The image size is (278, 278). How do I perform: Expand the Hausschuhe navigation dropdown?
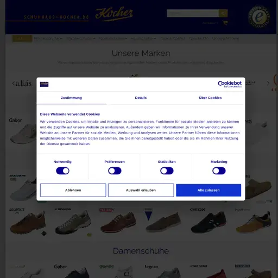(143, 39)
